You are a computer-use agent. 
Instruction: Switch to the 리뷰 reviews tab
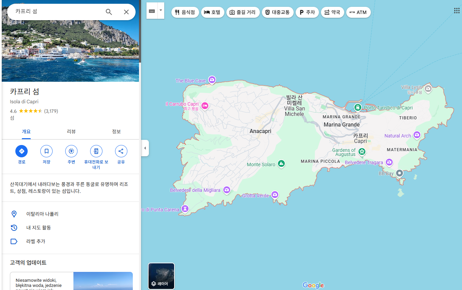tap(71, 132)
